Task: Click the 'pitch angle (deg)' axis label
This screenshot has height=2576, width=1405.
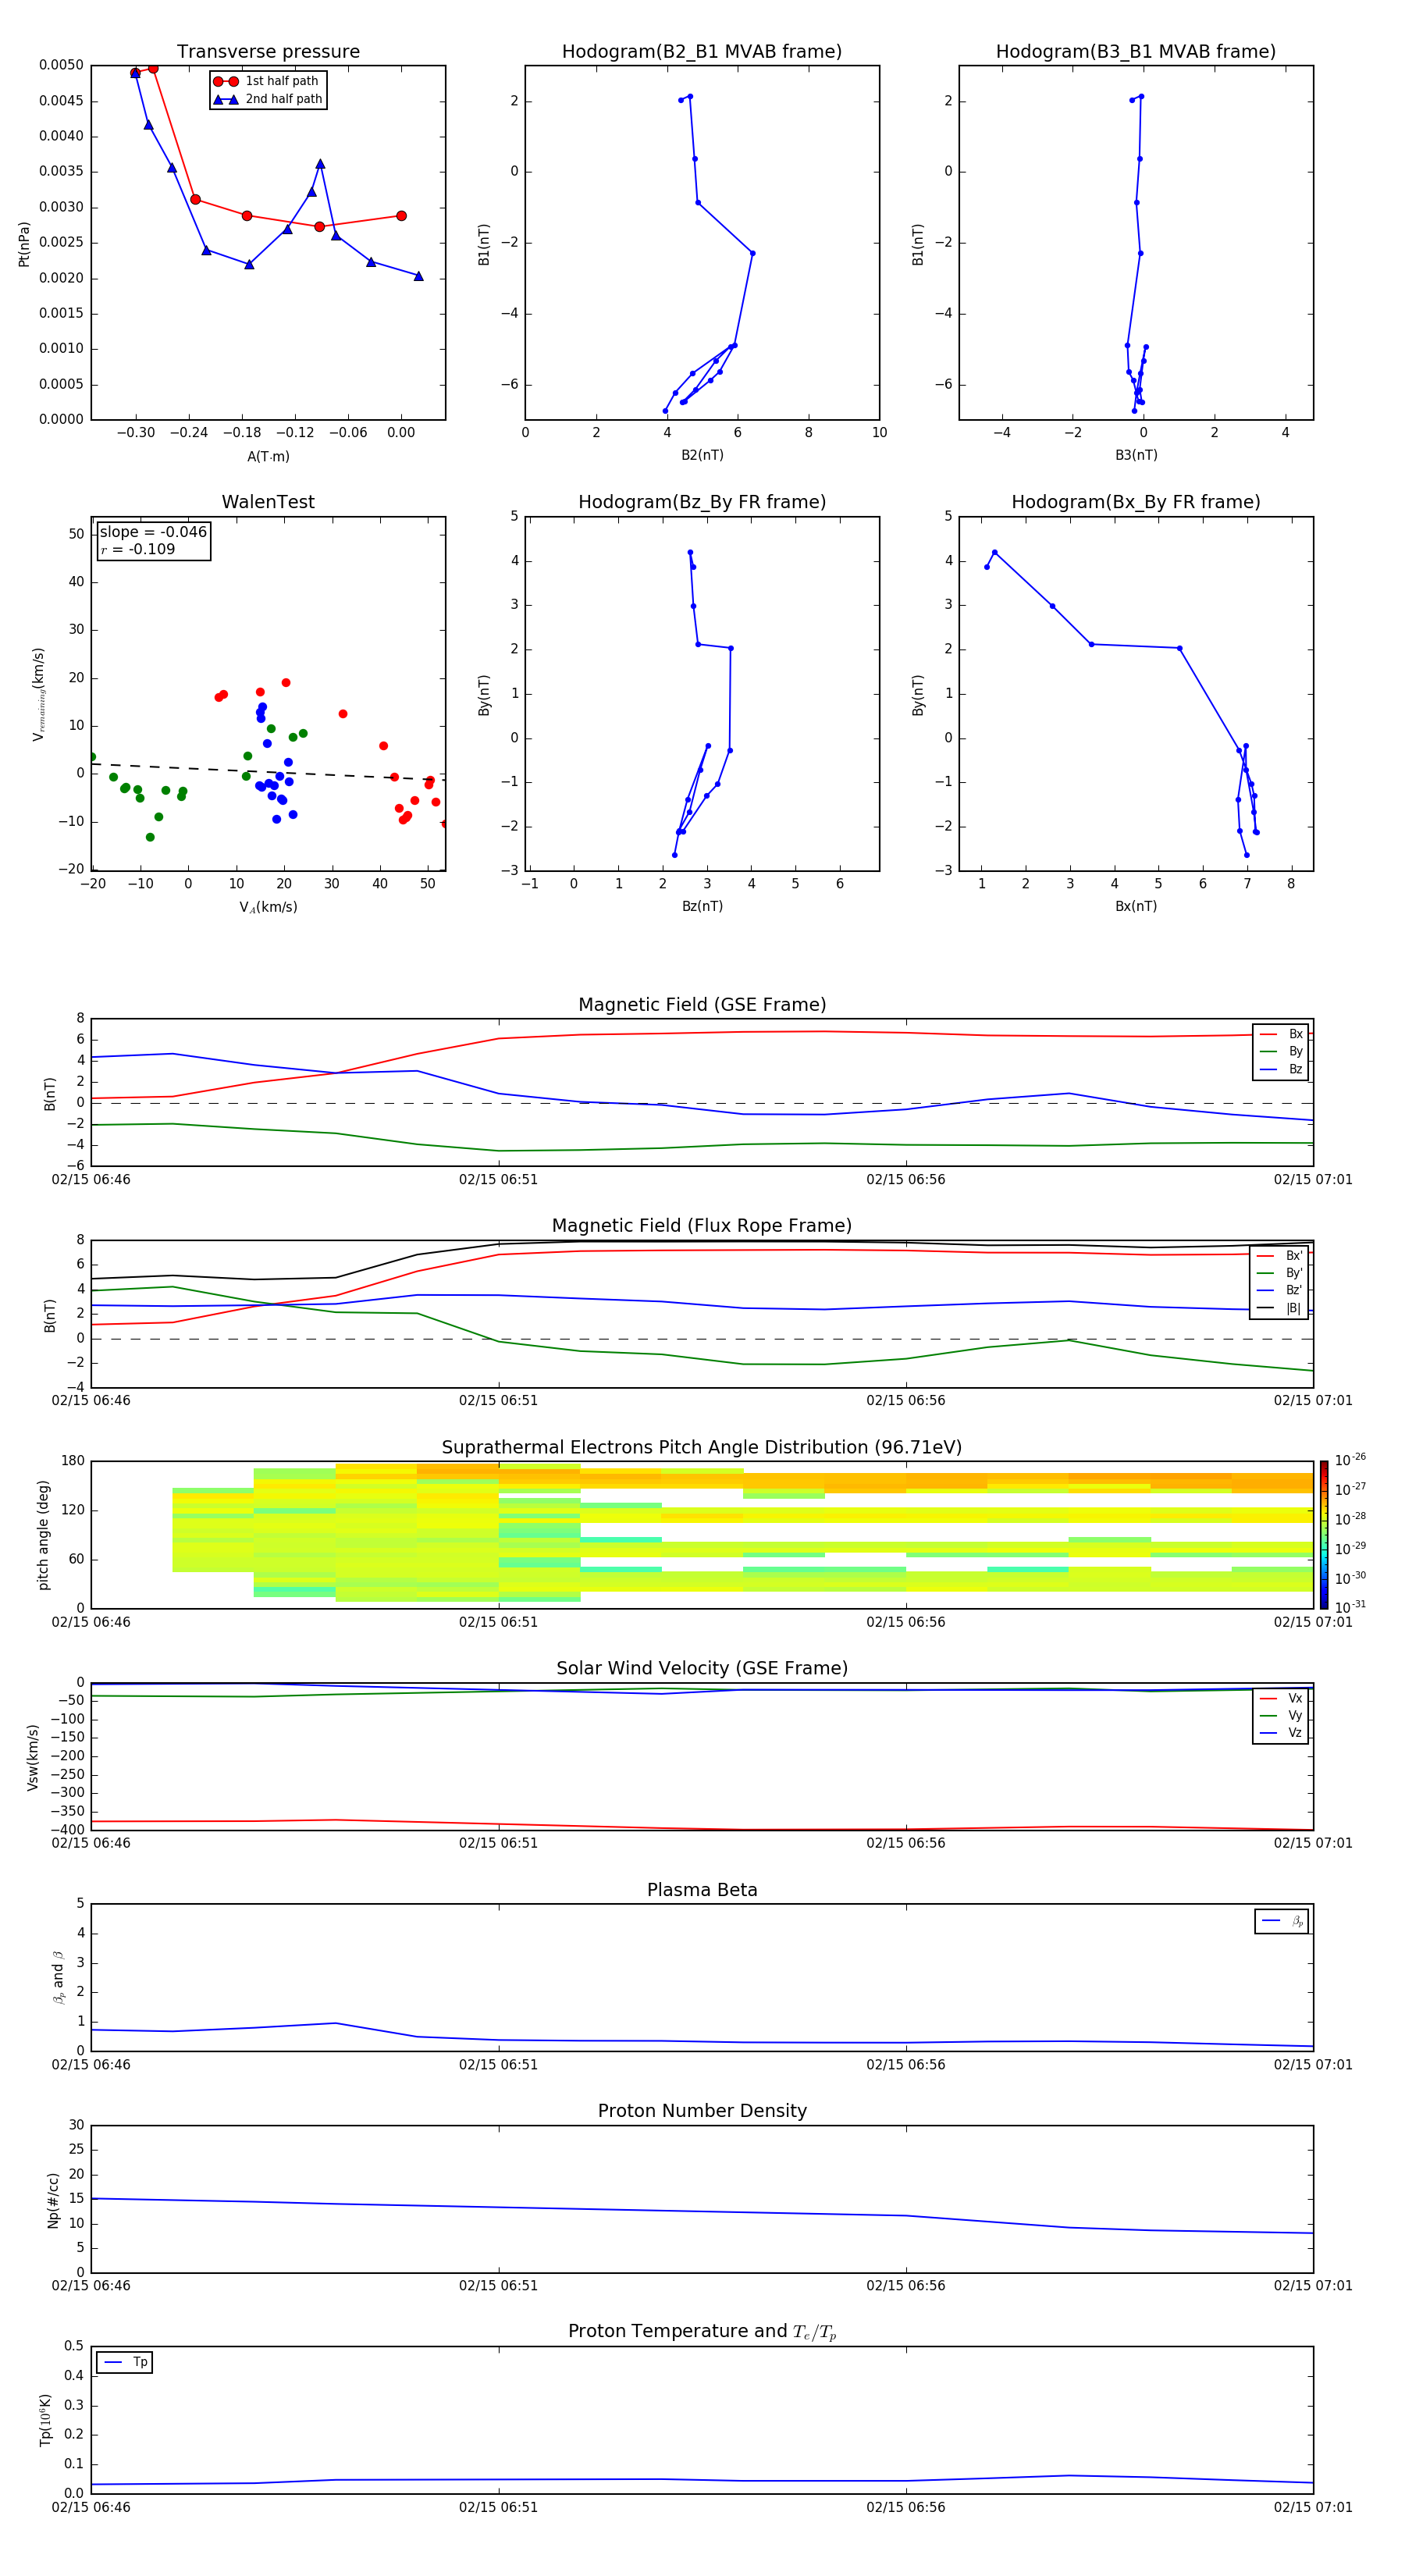Action: coord(43,1535)
